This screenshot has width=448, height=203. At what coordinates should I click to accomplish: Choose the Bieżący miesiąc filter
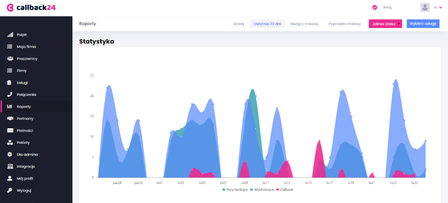click(x=305, y=24)
